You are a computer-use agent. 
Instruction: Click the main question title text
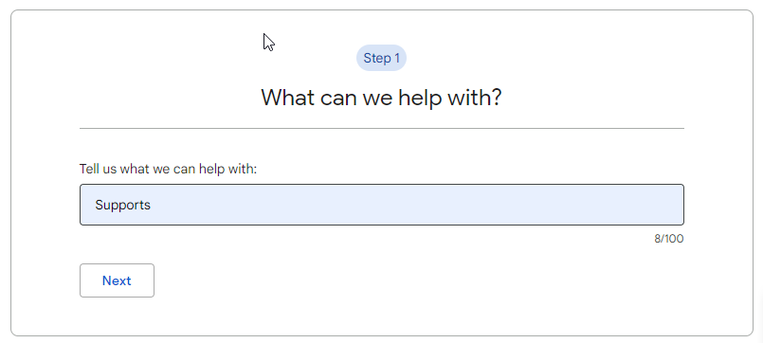381,98
